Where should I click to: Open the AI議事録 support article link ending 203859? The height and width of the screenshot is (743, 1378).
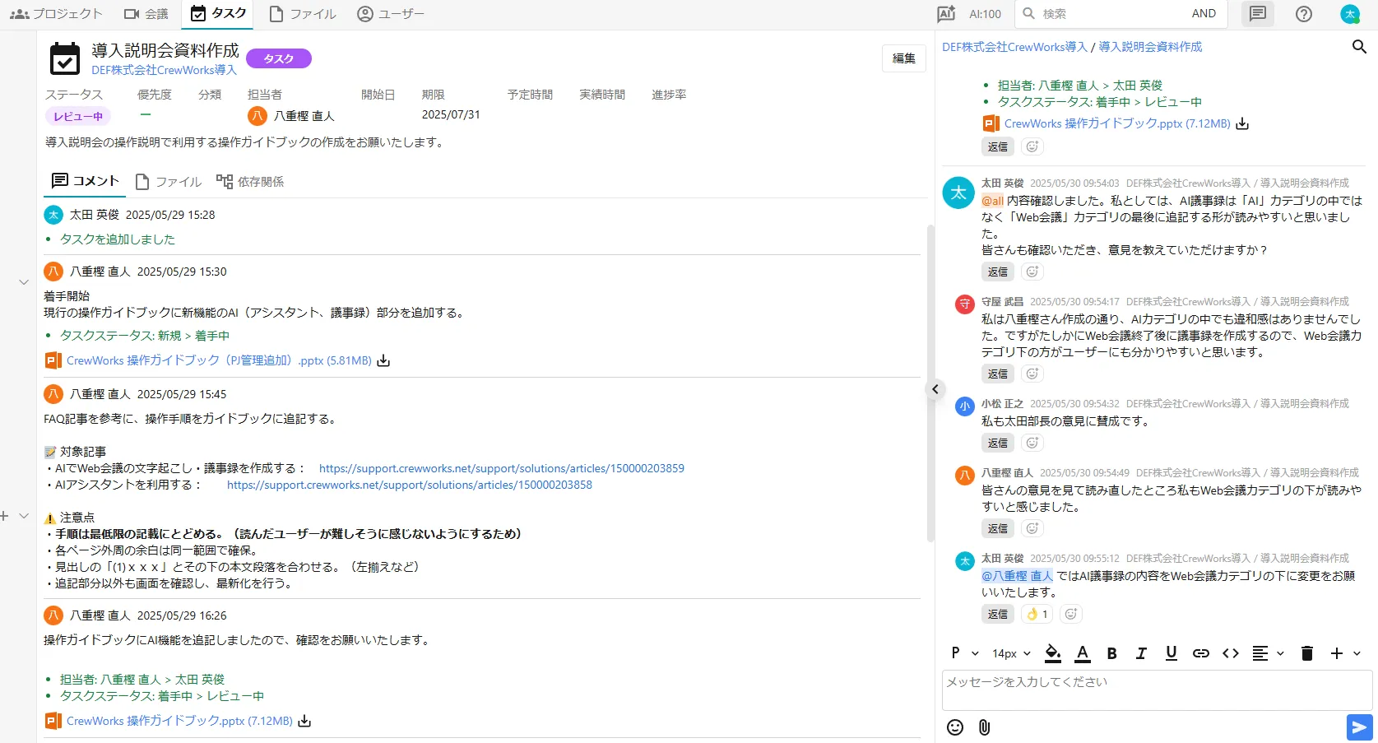coord(501,468)
